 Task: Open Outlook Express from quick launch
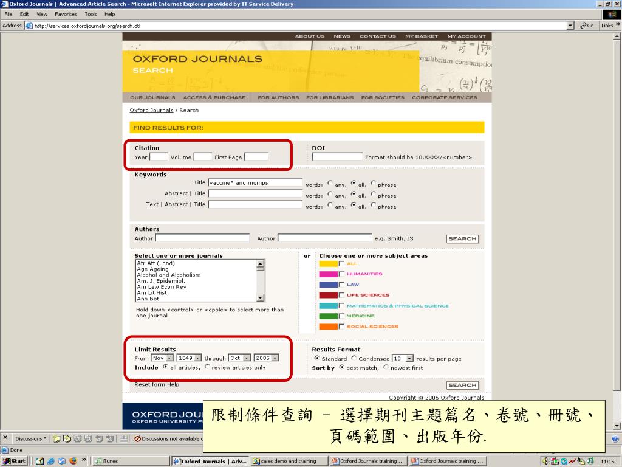point(62,461)
